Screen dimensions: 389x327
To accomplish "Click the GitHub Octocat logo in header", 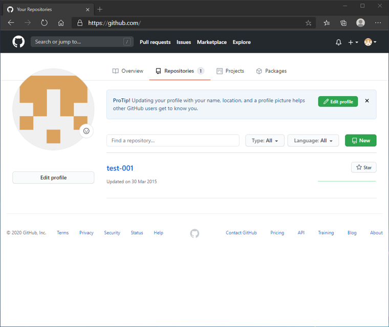I will (x=18, y=41).
